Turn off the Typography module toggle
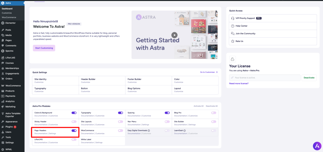The width and height of the screenshot is (323, 152). 120,113
